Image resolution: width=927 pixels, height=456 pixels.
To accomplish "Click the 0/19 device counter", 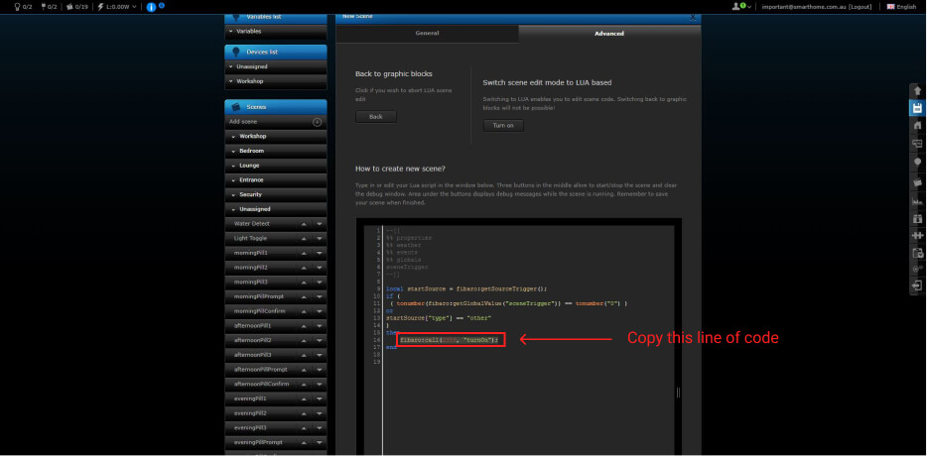I will (76, 7).
